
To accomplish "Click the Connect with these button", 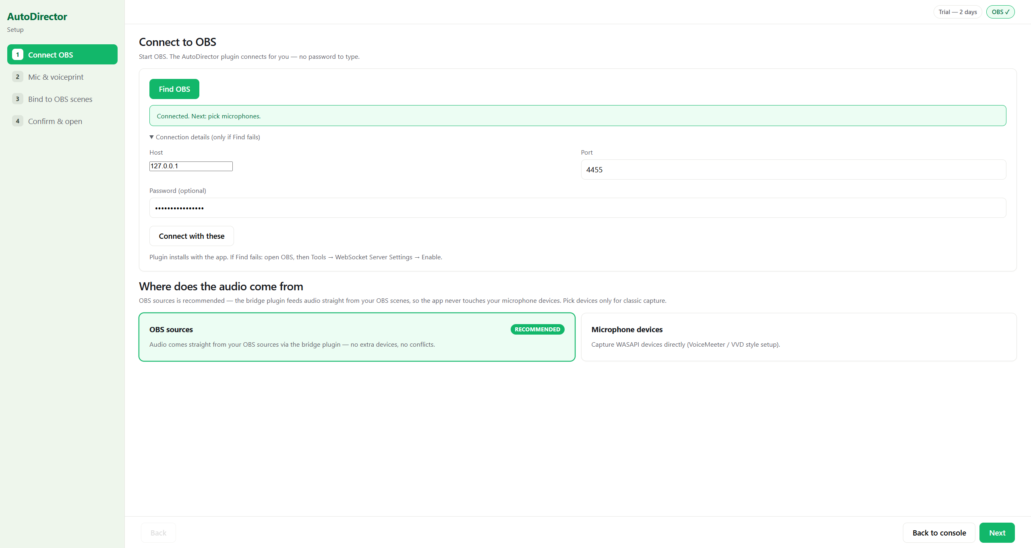I will (x=192, y=236).
